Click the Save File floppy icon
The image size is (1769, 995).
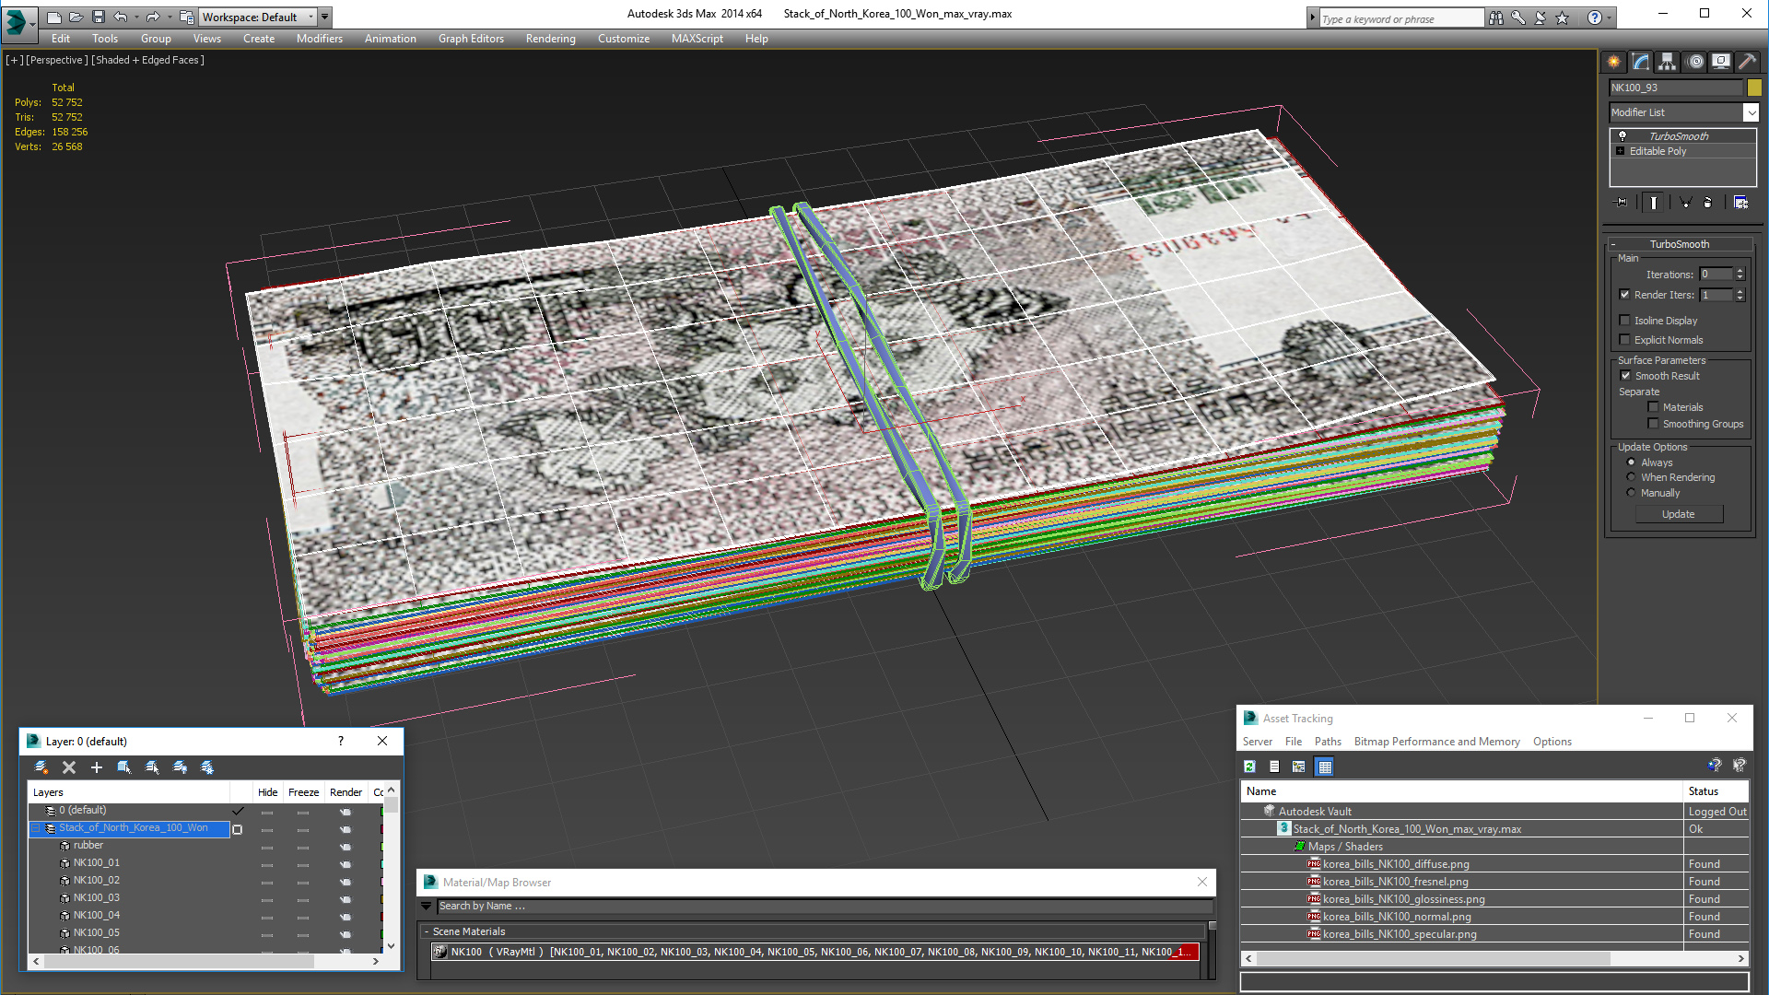(99, 17)
